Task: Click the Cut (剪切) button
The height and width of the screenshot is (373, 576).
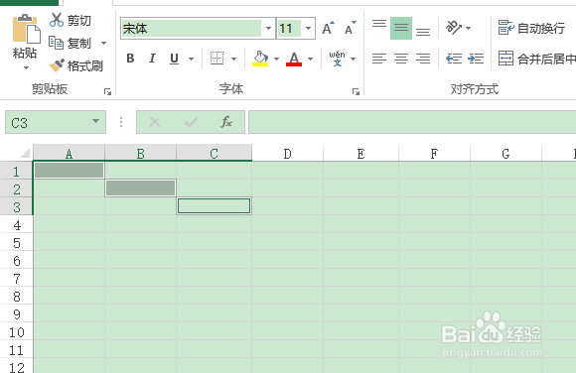Action: pos(70,20)
